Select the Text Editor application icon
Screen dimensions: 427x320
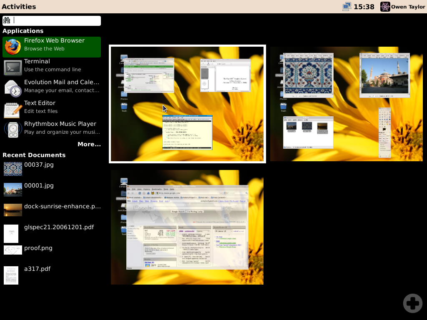pos(13,109)
